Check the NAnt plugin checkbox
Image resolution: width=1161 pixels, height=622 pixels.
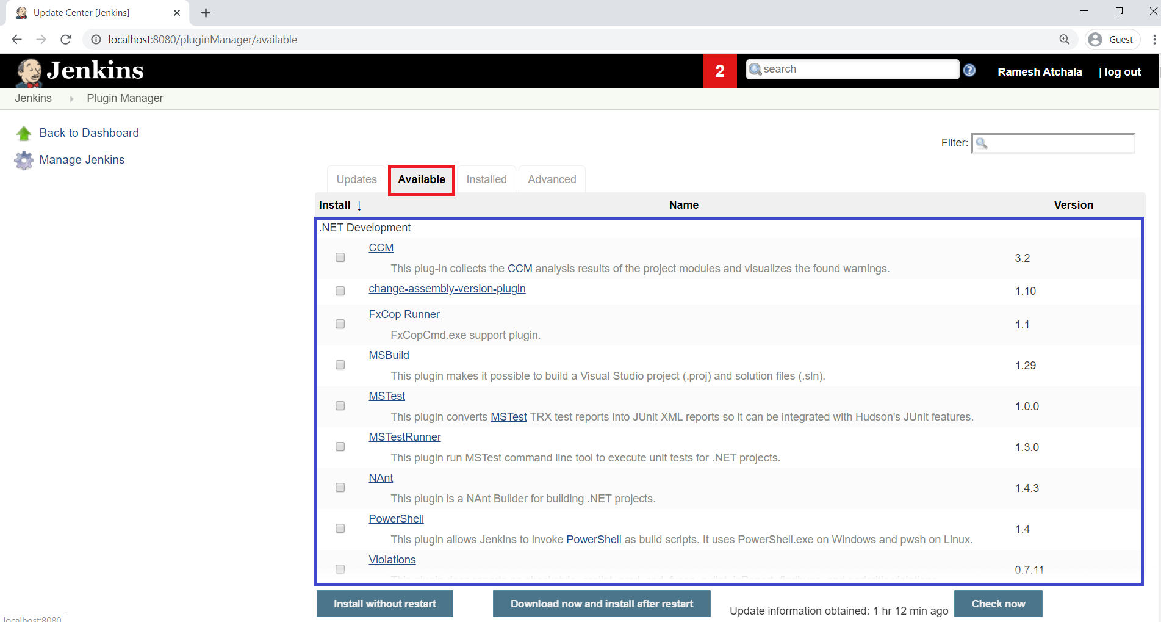point(340,488)
